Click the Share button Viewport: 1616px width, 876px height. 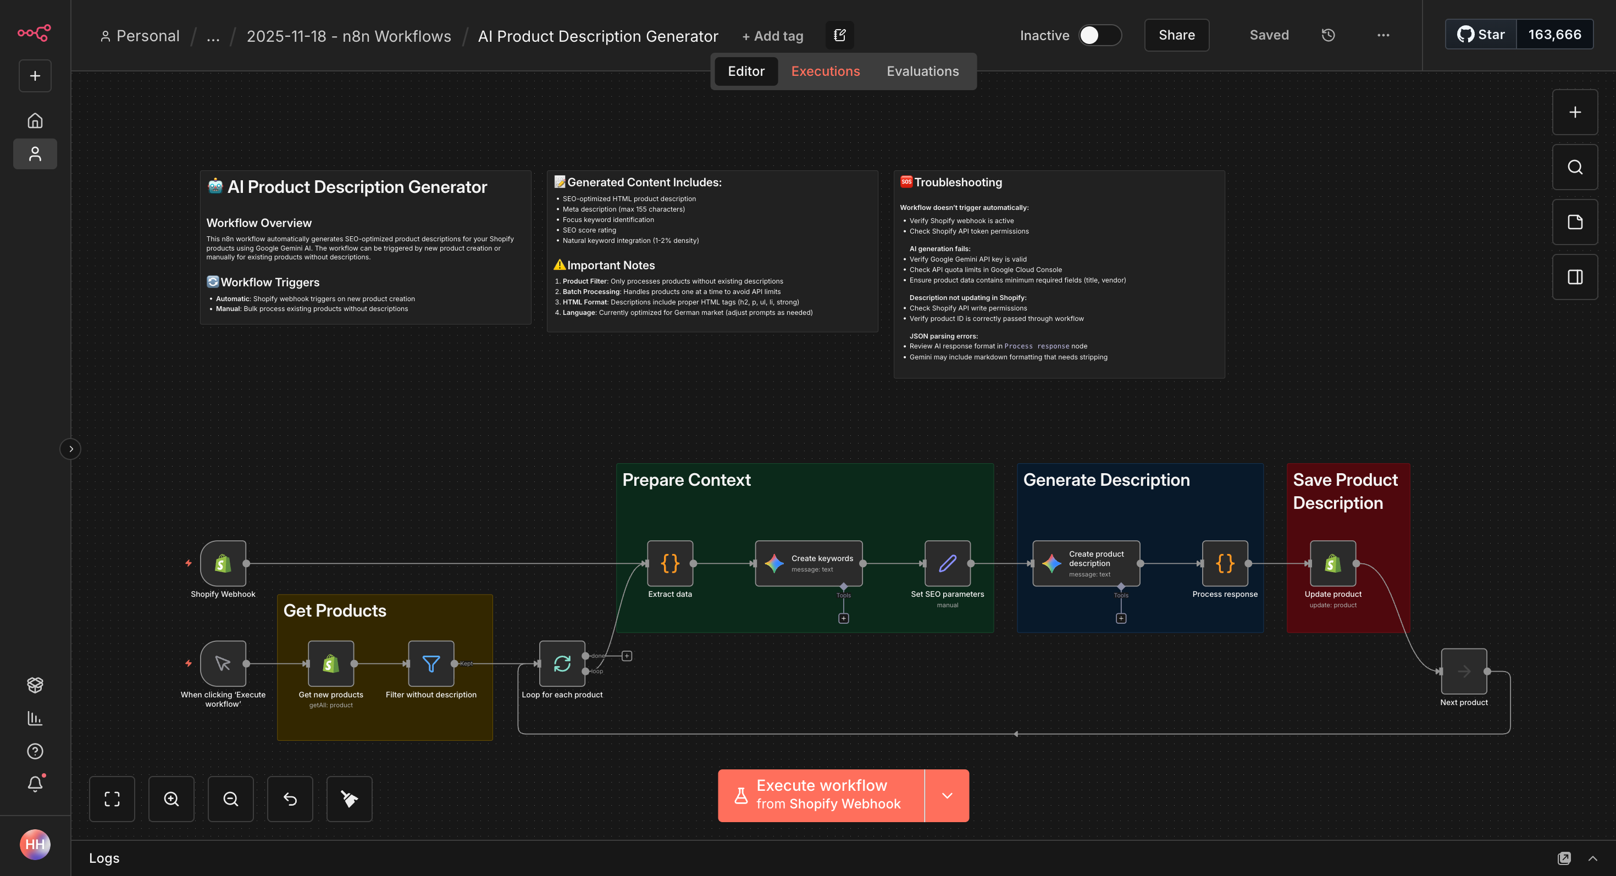pyautogui.click(x=1176, y=35)
